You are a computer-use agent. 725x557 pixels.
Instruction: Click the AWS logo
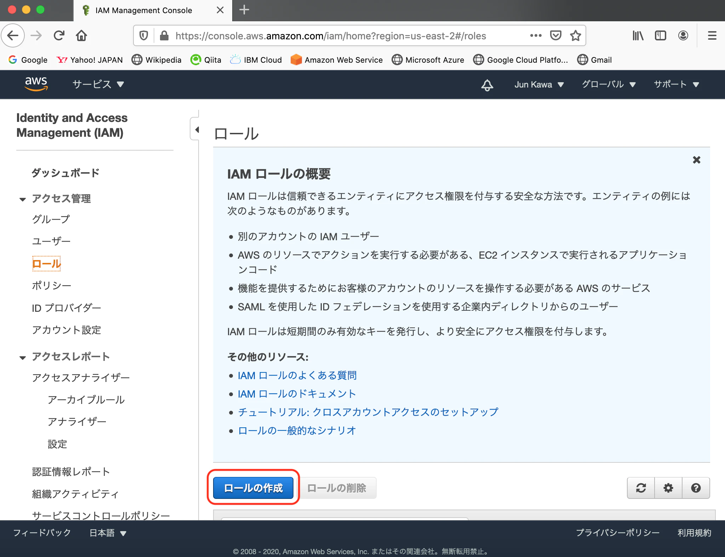(36, 84)
